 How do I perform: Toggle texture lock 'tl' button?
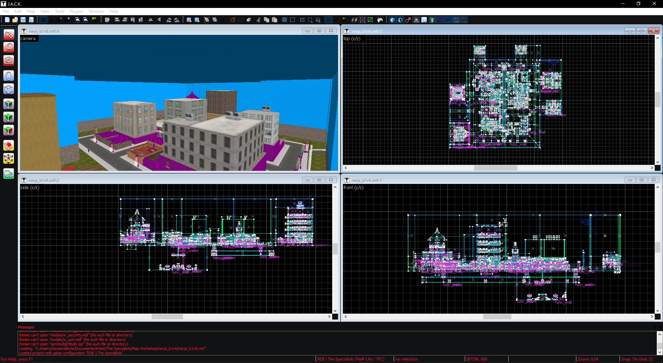pos(328,20)
